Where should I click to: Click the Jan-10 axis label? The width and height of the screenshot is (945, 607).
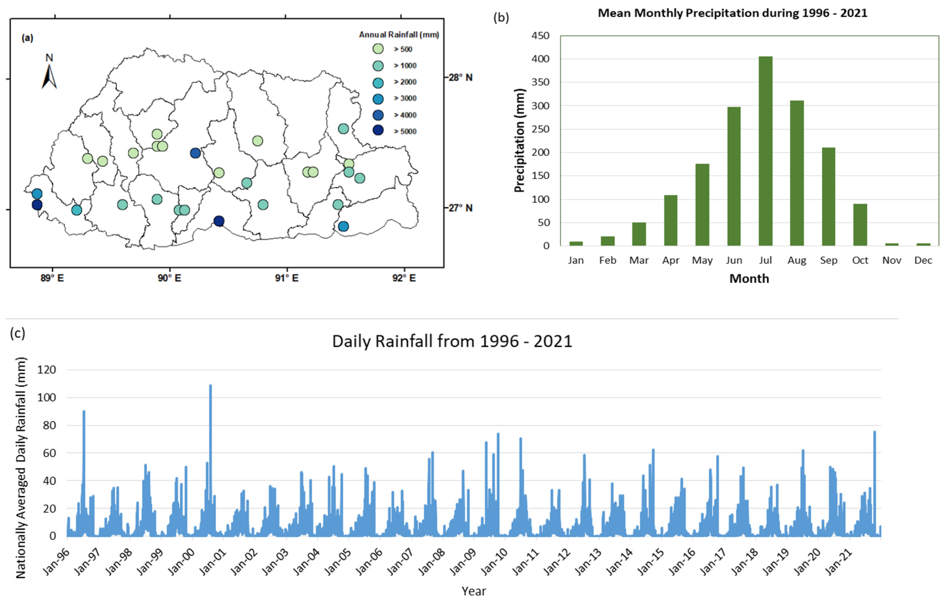[495, 562]
